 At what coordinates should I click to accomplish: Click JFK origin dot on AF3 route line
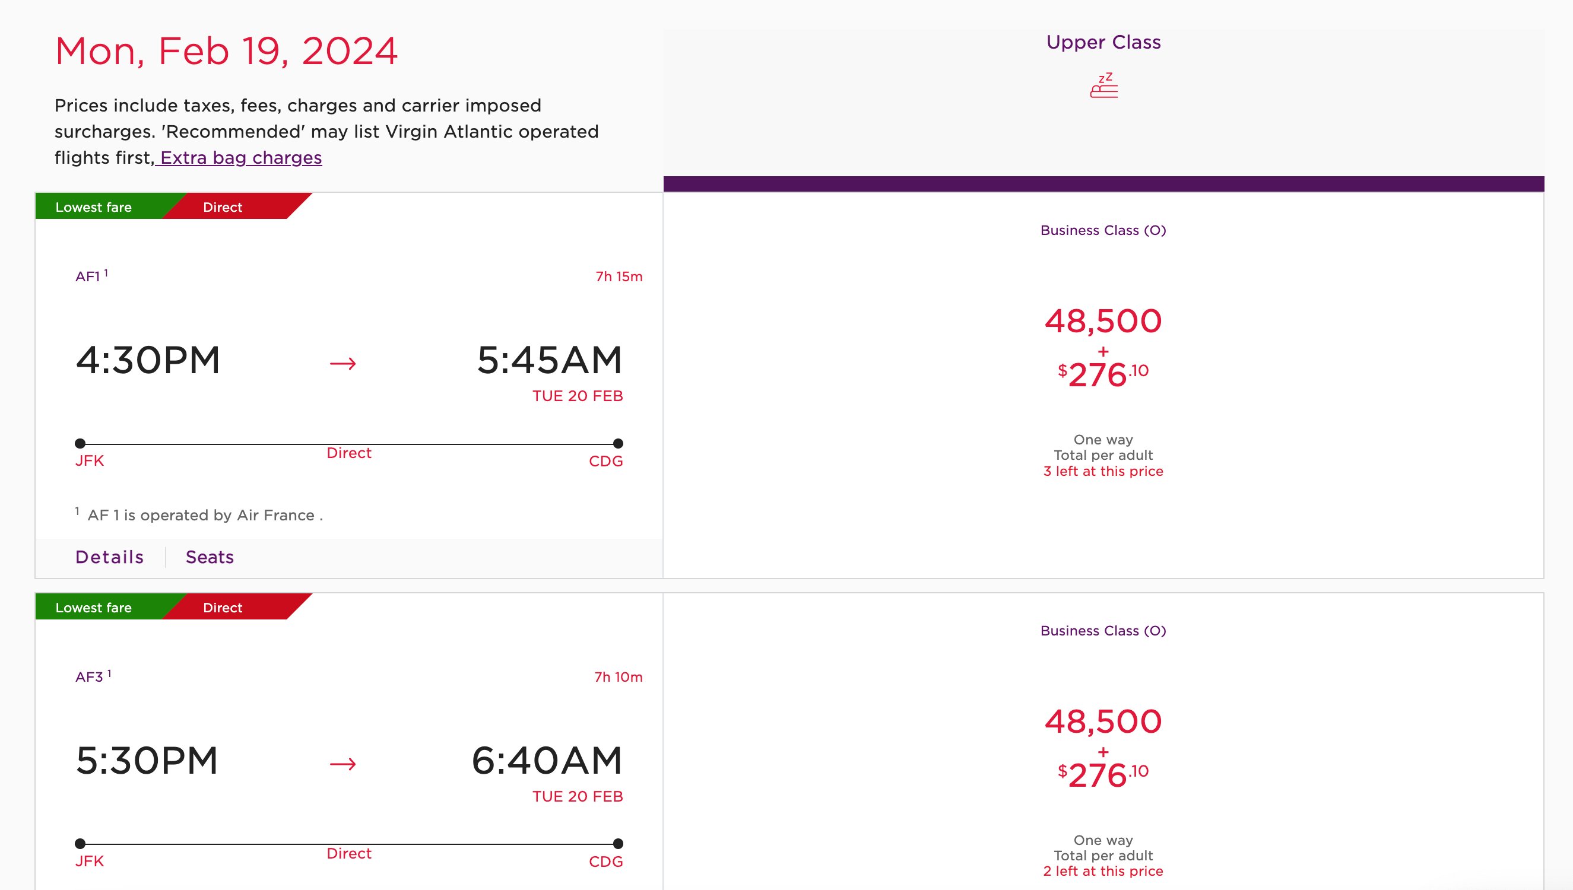click(80, 844)
